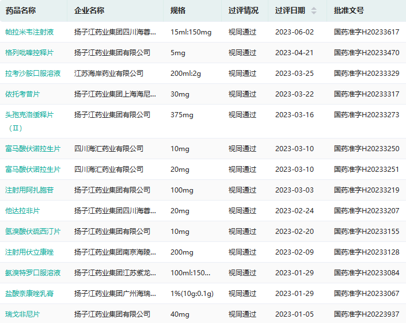Click the truncated company 扬子江药业集团江苏紫龙...
This screenshot has height=323, width=406.
[x=115, y=273]
